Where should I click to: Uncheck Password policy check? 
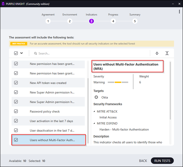16,111
